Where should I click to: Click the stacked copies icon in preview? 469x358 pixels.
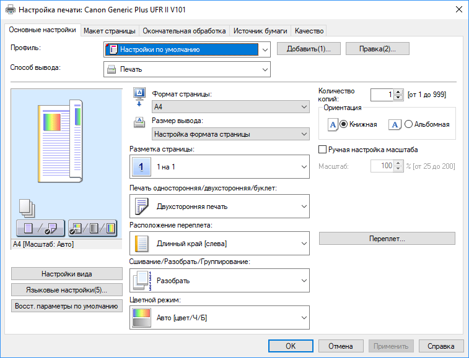27,208
